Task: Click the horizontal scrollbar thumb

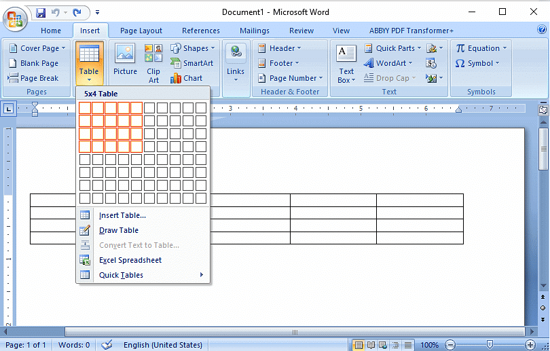Action: (295, 331)
